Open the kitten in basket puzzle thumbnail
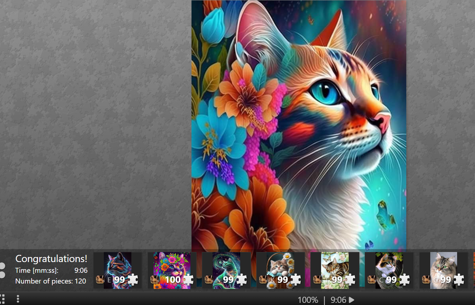Viewport: 475px width, 305px height. 281,270
